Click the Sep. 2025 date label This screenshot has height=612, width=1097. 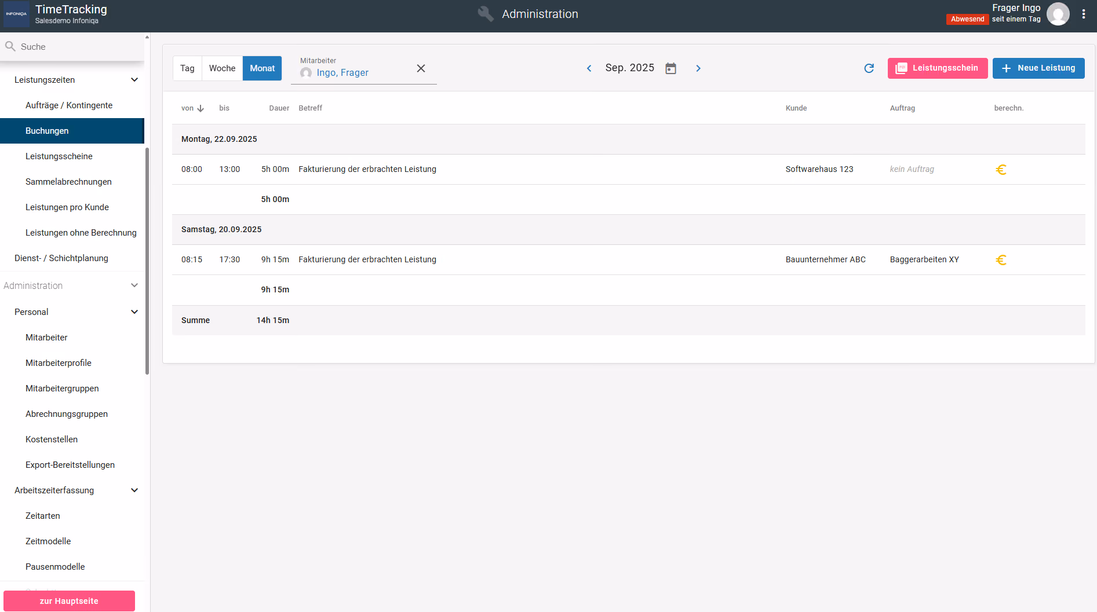(629, 68)
